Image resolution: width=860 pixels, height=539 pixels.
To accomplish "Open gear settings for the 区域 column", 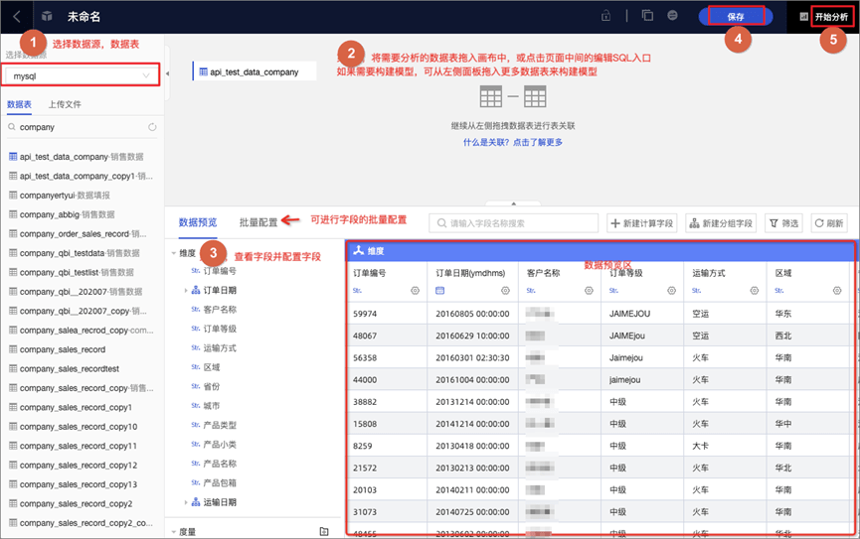I will point(837,291).
